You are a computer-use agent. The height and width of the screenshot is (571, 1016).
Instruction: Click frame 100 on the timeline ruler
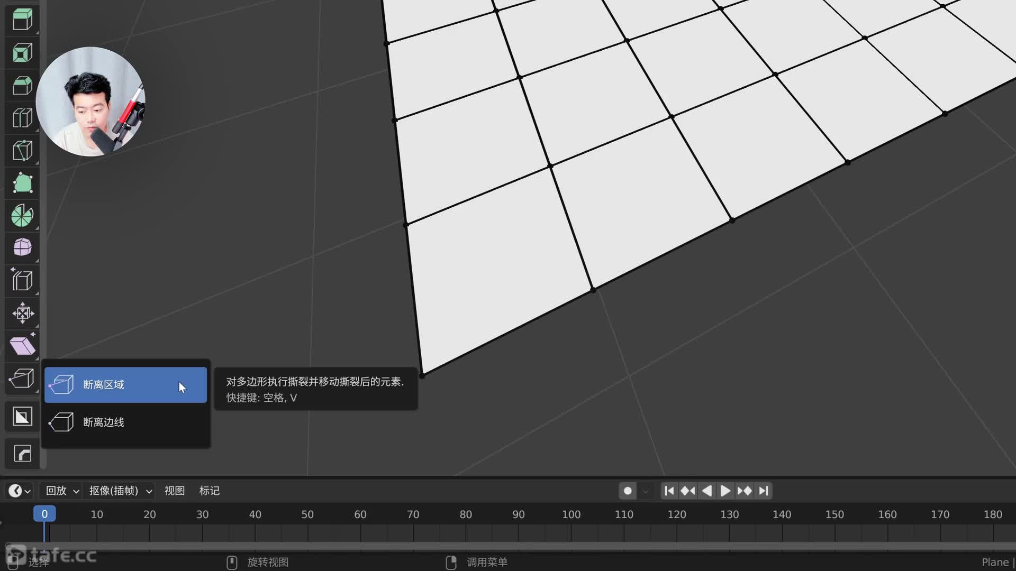pyautogui.click(x=571, y=514)
